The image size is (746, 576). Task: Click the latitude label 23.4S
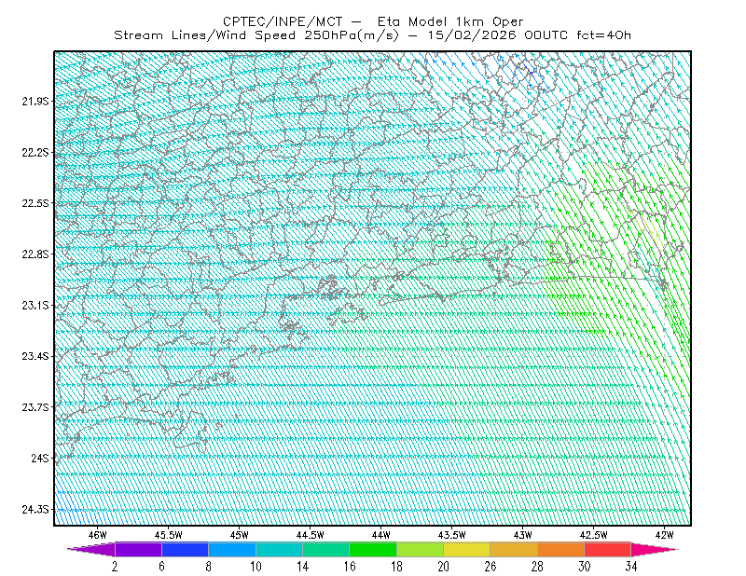click(x=35, y=356)
